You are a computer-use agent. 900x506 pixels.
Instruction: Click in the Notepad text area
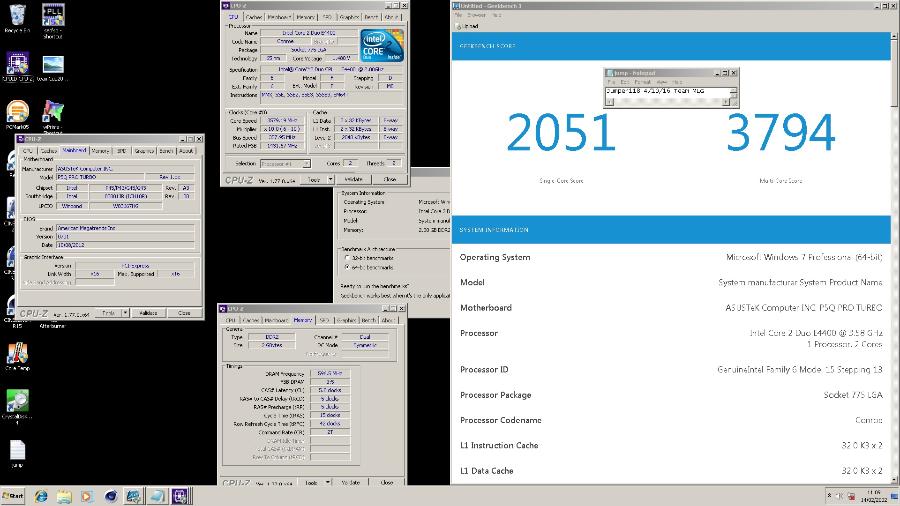tap(667, 93)
